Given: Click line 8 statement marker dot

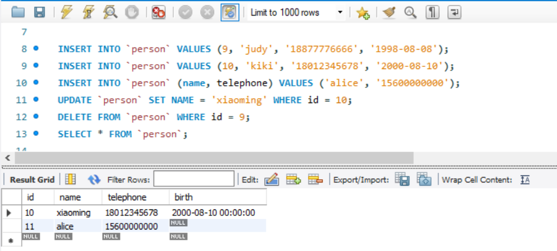Looking at the screenshot, I should [x=36, y=48].
